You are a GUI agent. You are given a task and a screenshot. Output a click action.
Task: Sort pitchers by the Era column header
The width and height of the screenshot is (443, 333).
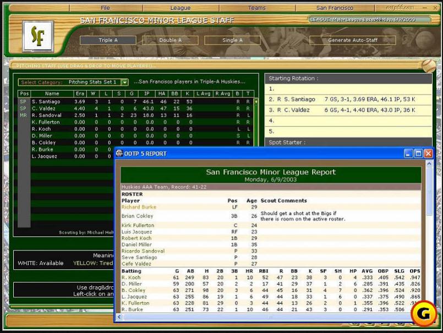(80, 94)
